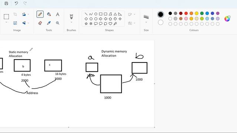Choose the Rounded rectangle shape
Viewport: 237px width, 133px height.
(106, 14)
